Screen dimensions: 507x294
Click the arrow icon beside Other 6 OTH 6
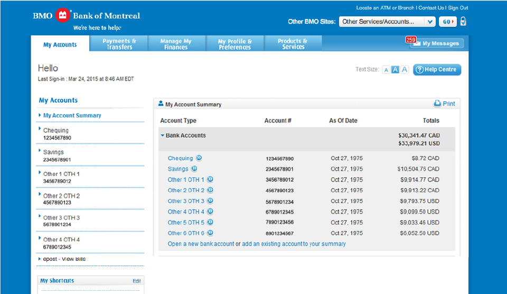tap(210, 233)
